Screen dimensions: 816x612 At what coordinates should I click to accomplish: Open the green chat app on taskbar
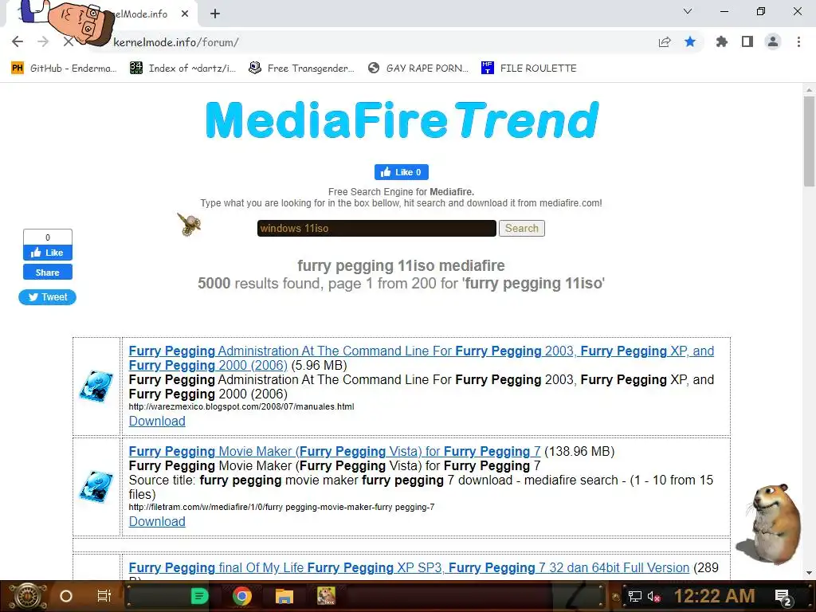(x=199, y=596)
